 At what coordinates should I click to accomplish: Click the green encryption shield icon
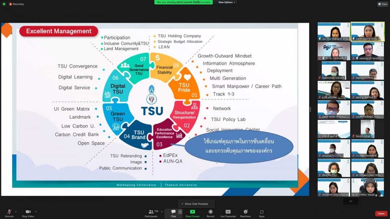pyautogui.click(x=4, y=4)
